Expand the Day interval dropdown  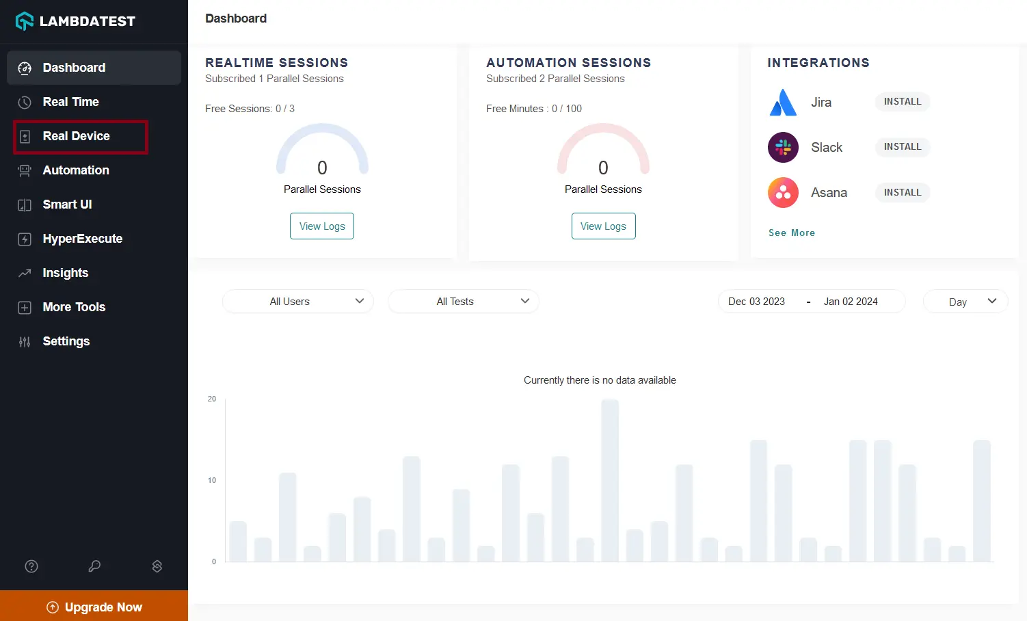coord(965,302)
